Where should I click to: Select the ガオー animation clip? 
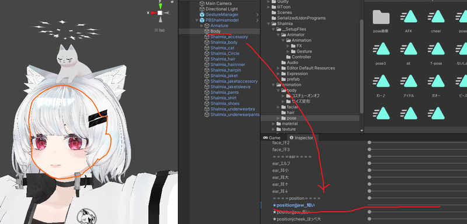pos(436,82)
